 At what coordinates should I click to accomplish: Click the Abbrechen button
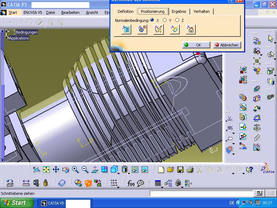click(227, 45)
